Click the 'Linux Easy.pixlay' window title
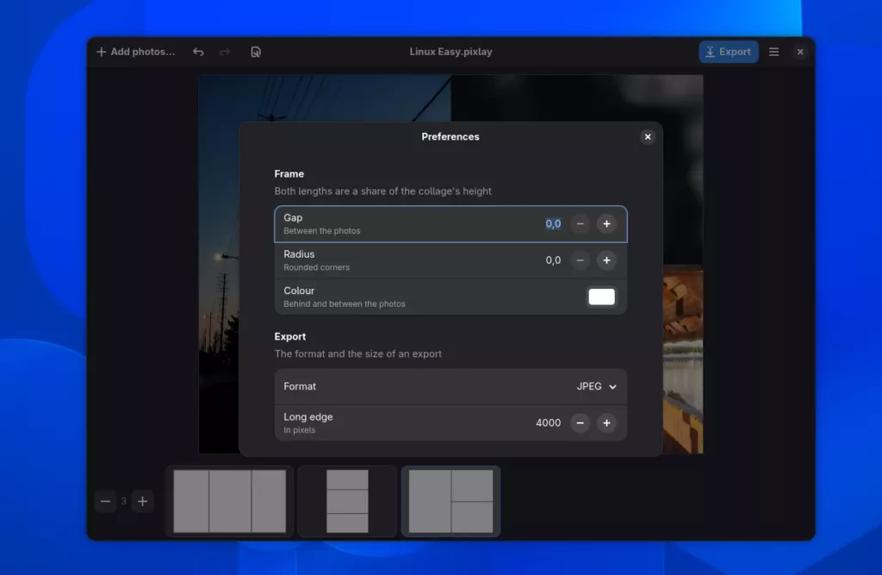Viewport: 882px width, 575px height. (450, 52)
